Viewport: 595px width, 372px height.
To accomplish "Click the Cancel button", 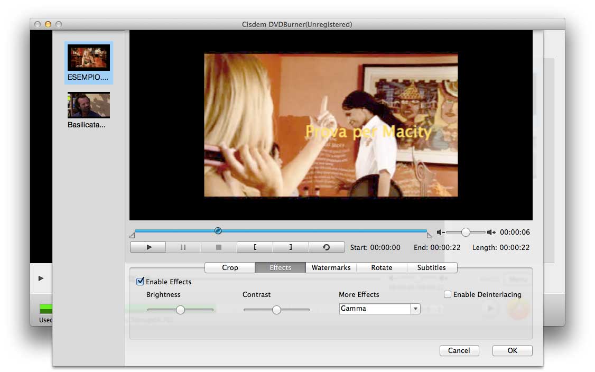I will tap(459, 350).
